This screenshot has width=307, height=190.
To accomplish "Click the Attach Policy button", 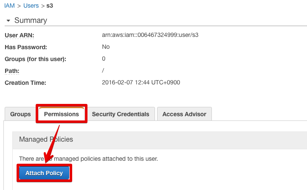I will tap(44, 173).
